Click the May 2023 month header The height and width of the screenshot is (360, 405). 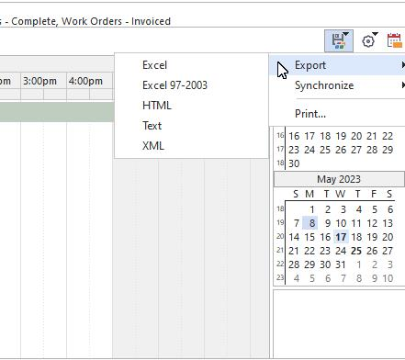point(339,179)
